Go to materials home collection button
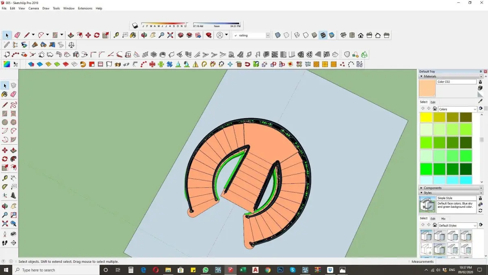Screen dimensions: 488x275 (435, 109)
